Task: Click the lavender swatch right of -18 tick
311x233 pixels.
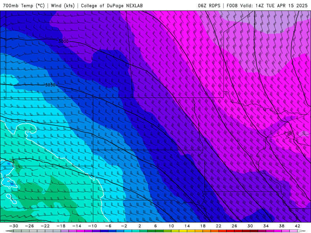Action: [x=65, y=231]
